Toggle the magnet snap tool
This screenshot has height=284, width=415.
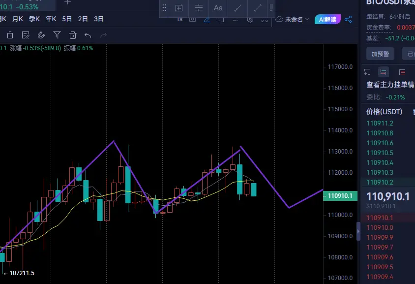[x=41, y=35]
